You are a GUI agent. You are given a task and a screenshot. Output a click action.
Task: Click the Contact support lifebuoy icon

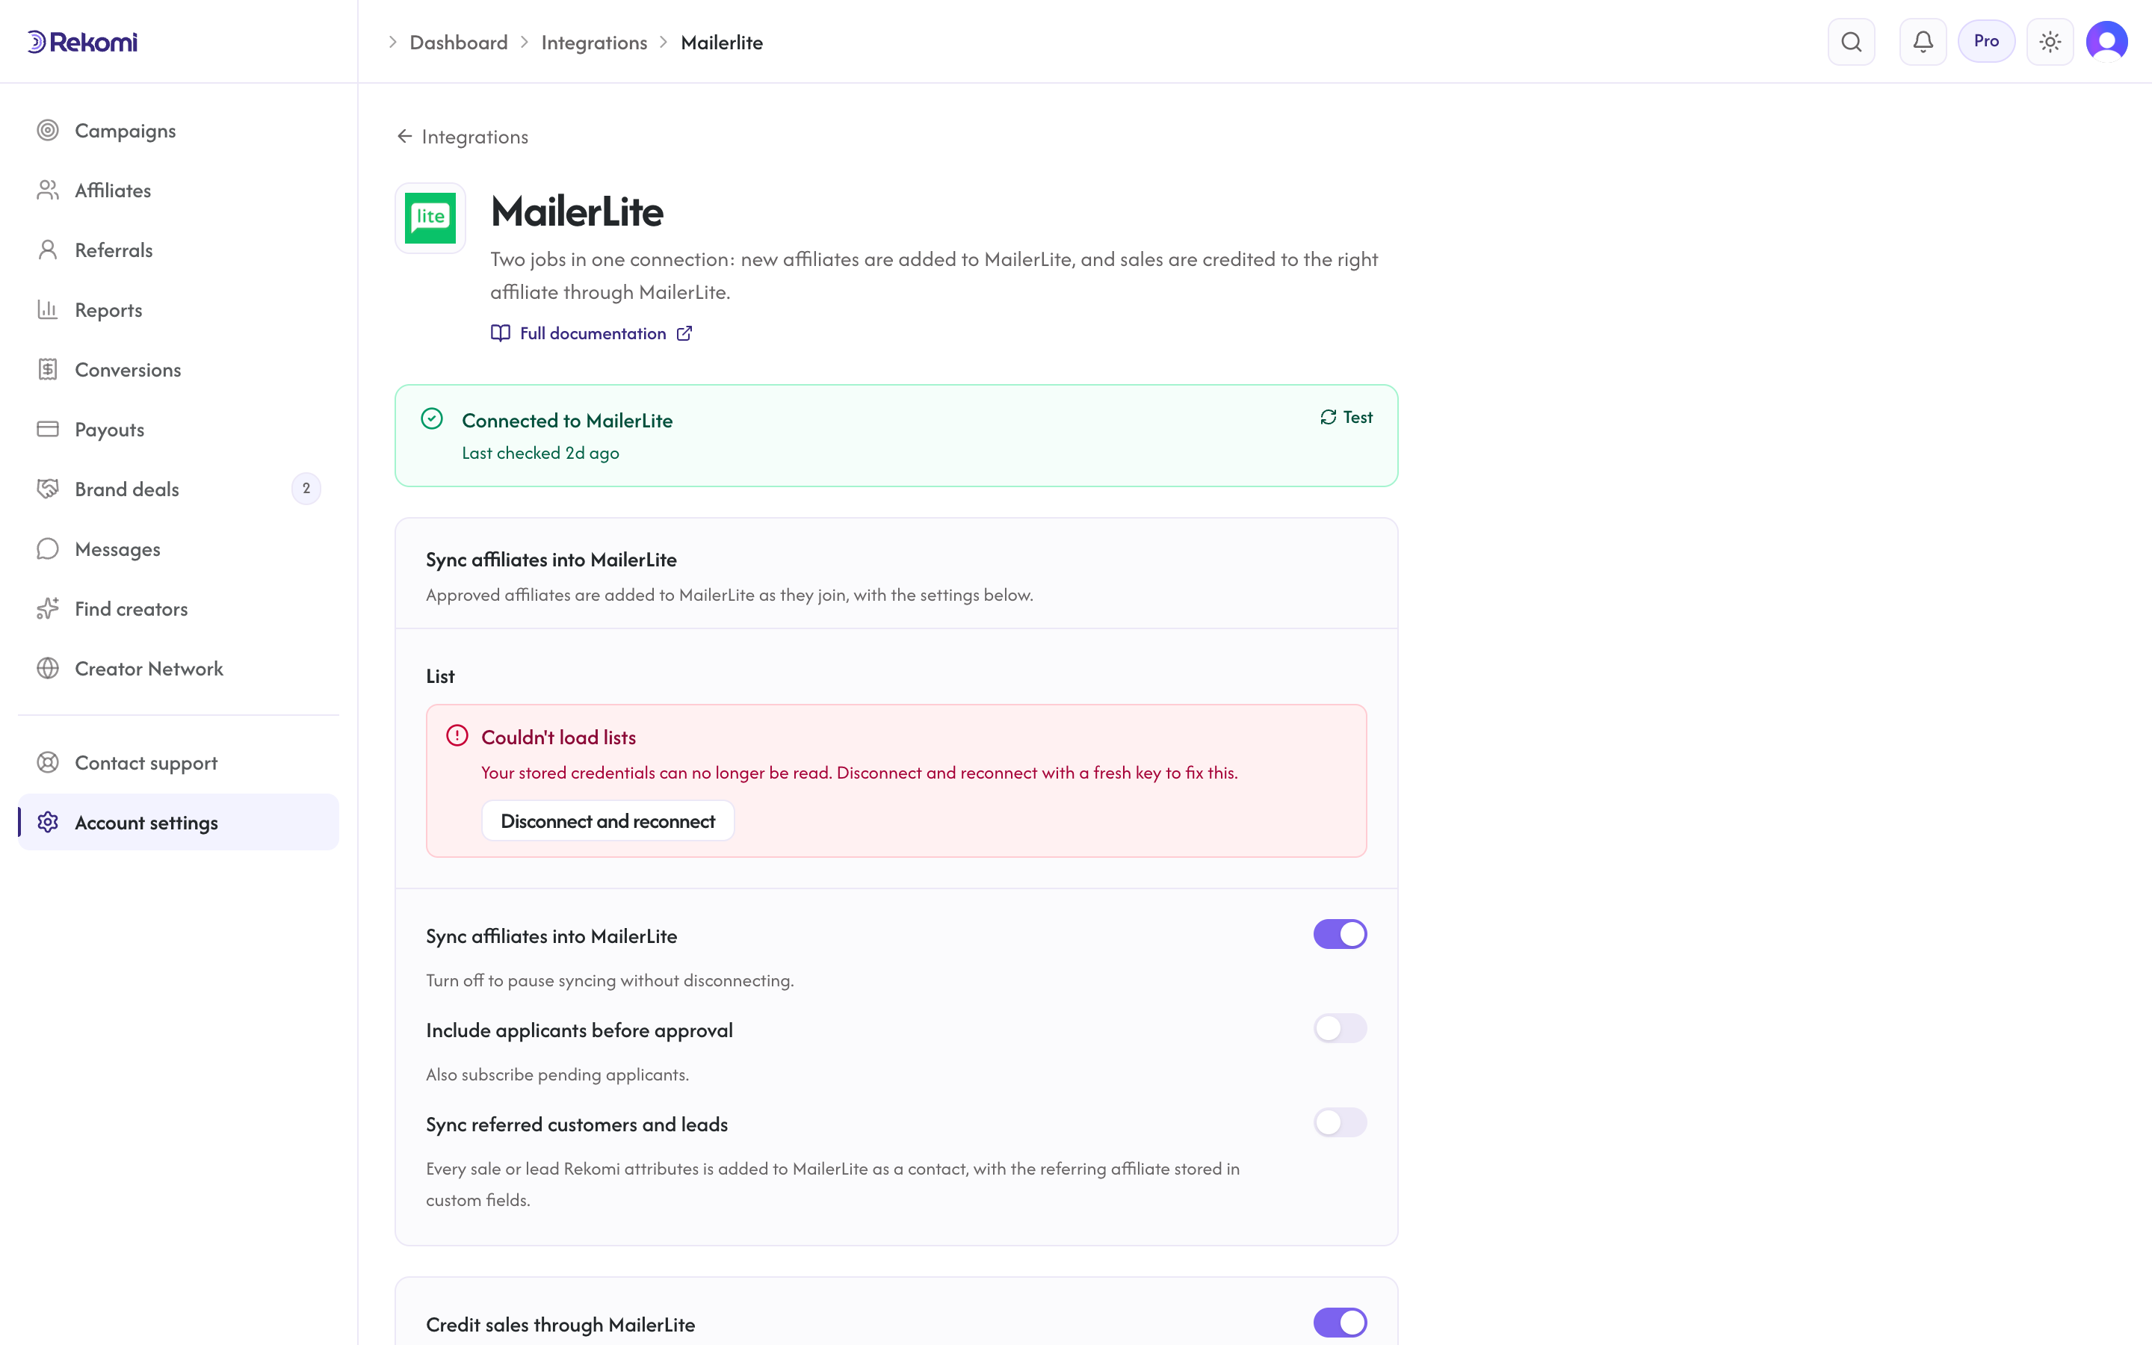[x=48, y=762]
